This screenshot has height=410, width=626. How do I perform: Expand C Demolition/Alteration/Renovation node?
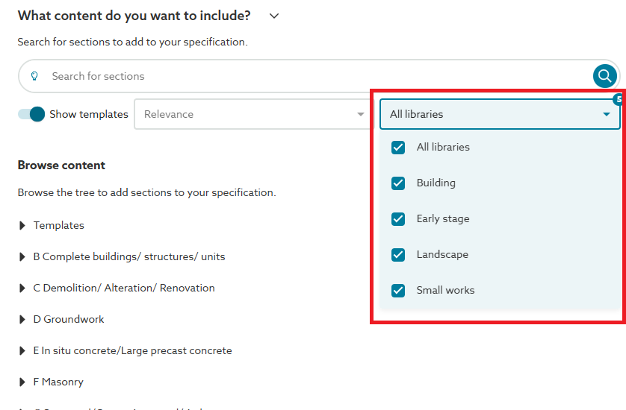point(23,288)
